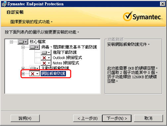
Task: Cancel installation with 取消 button
Action: (148, 118)
